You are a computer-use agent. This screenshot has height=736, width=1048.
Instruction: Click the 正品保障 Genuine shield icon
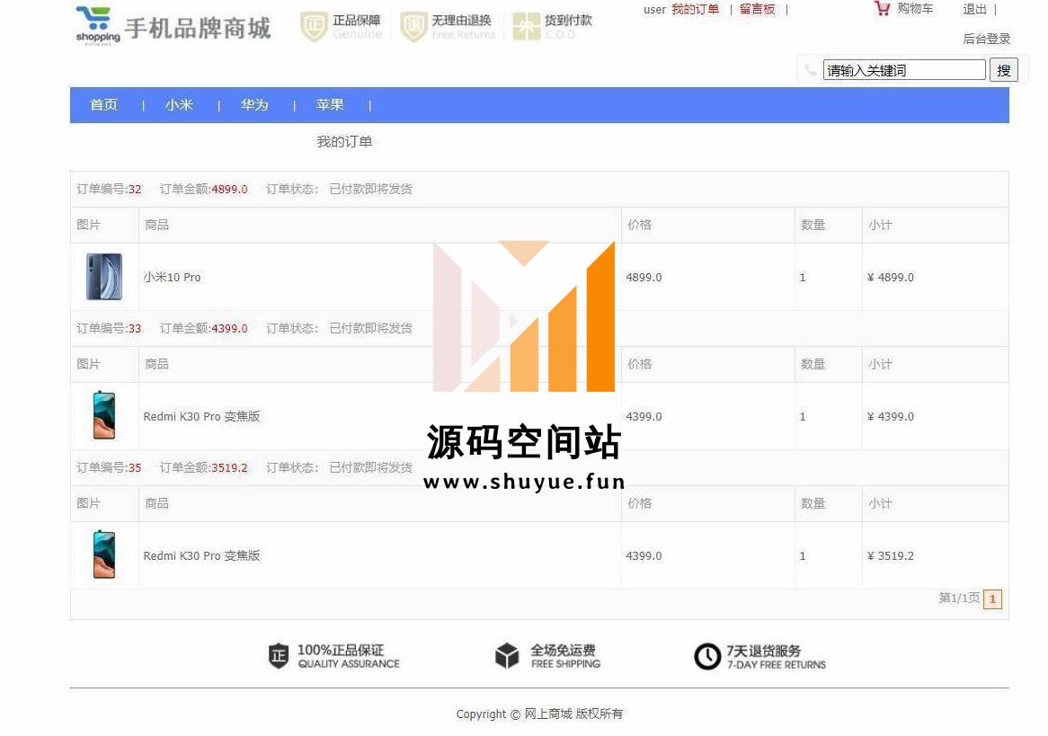pyautogui.click(x=314, y=27)
